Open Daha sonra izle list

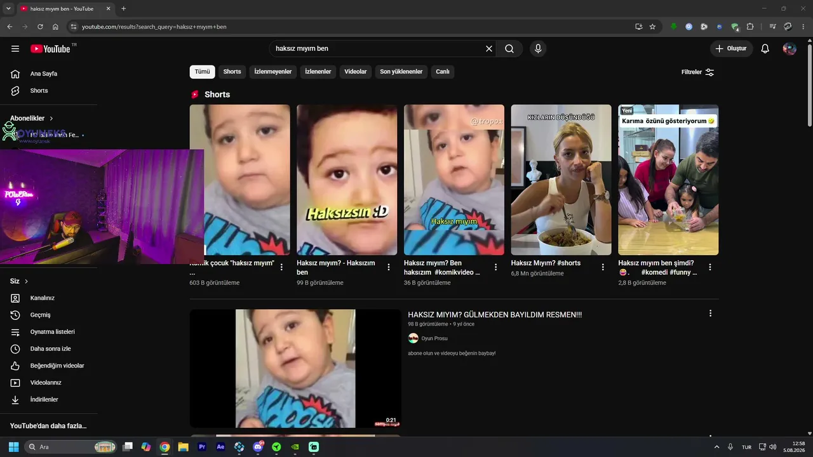coord(49,349)
